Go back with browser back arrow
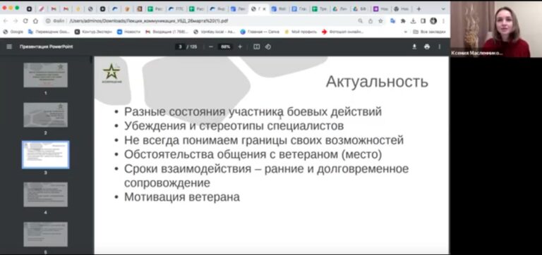The image size is (542, 255). [x=6, y=20]
